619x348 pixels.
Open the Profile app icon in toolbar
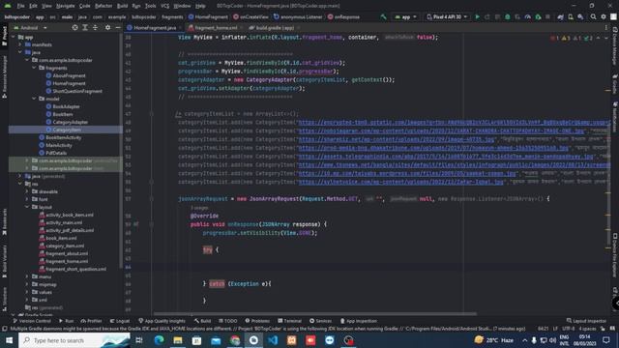pyautogui.click(x=528, y=17)
